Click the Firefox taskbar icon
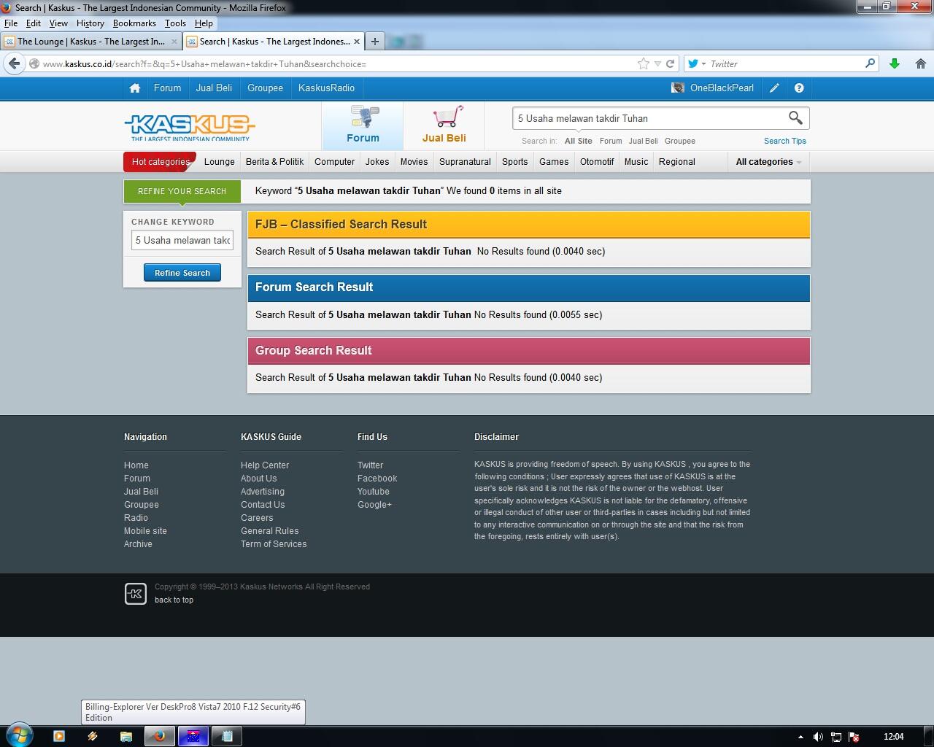The image size is (934, 747). click(x=160, y=736)
